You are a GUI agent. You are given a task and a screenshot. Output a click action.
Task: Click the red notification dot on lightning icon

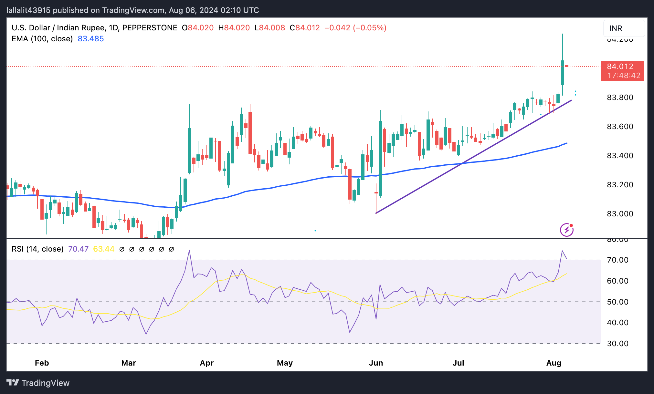(x=571, y=225)
